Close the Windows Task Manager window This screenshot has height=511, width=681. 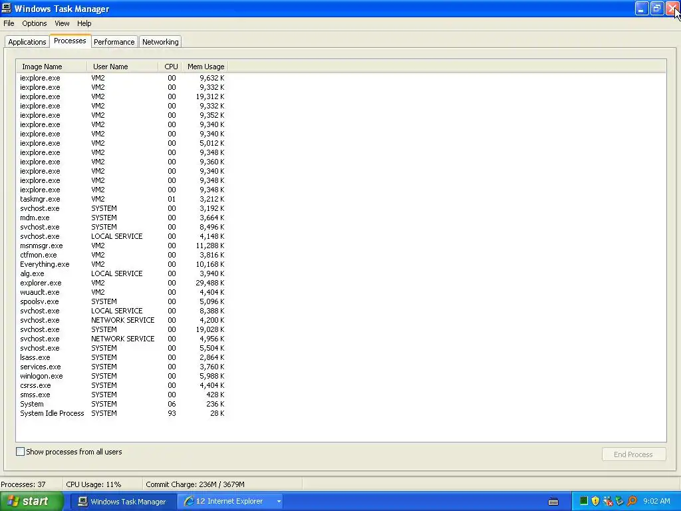coord(673,8)
